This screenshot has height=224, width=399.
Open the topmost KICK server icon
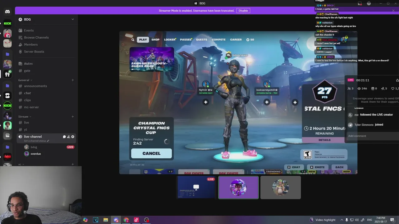tap(7, 23)
